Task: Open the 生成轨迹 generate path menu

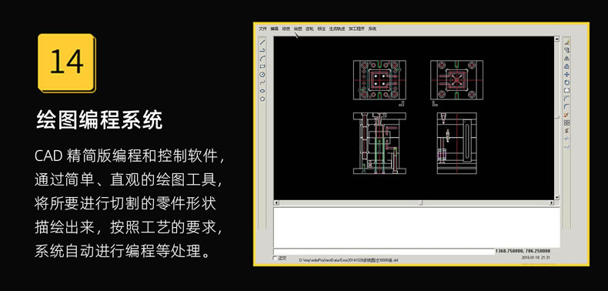Action: pos(336,28)
